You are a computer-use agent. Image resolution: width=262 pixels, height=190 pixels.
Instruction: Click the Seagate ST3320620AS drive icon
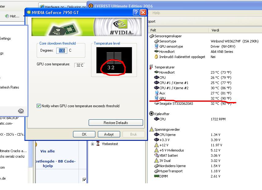click(157, 104)
